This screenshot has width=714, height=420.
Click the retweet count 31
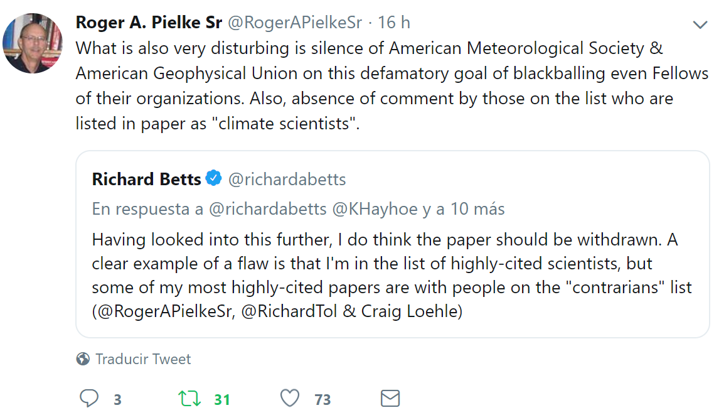(222, 399)
